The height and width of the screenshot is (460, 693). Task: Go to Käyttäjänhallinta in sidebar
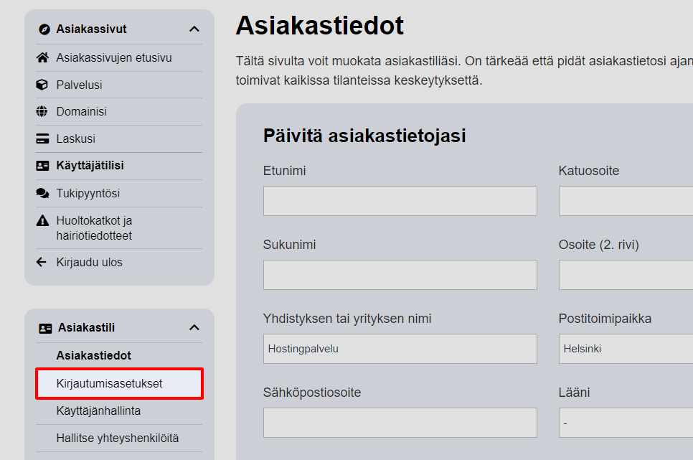click(98, 410)
